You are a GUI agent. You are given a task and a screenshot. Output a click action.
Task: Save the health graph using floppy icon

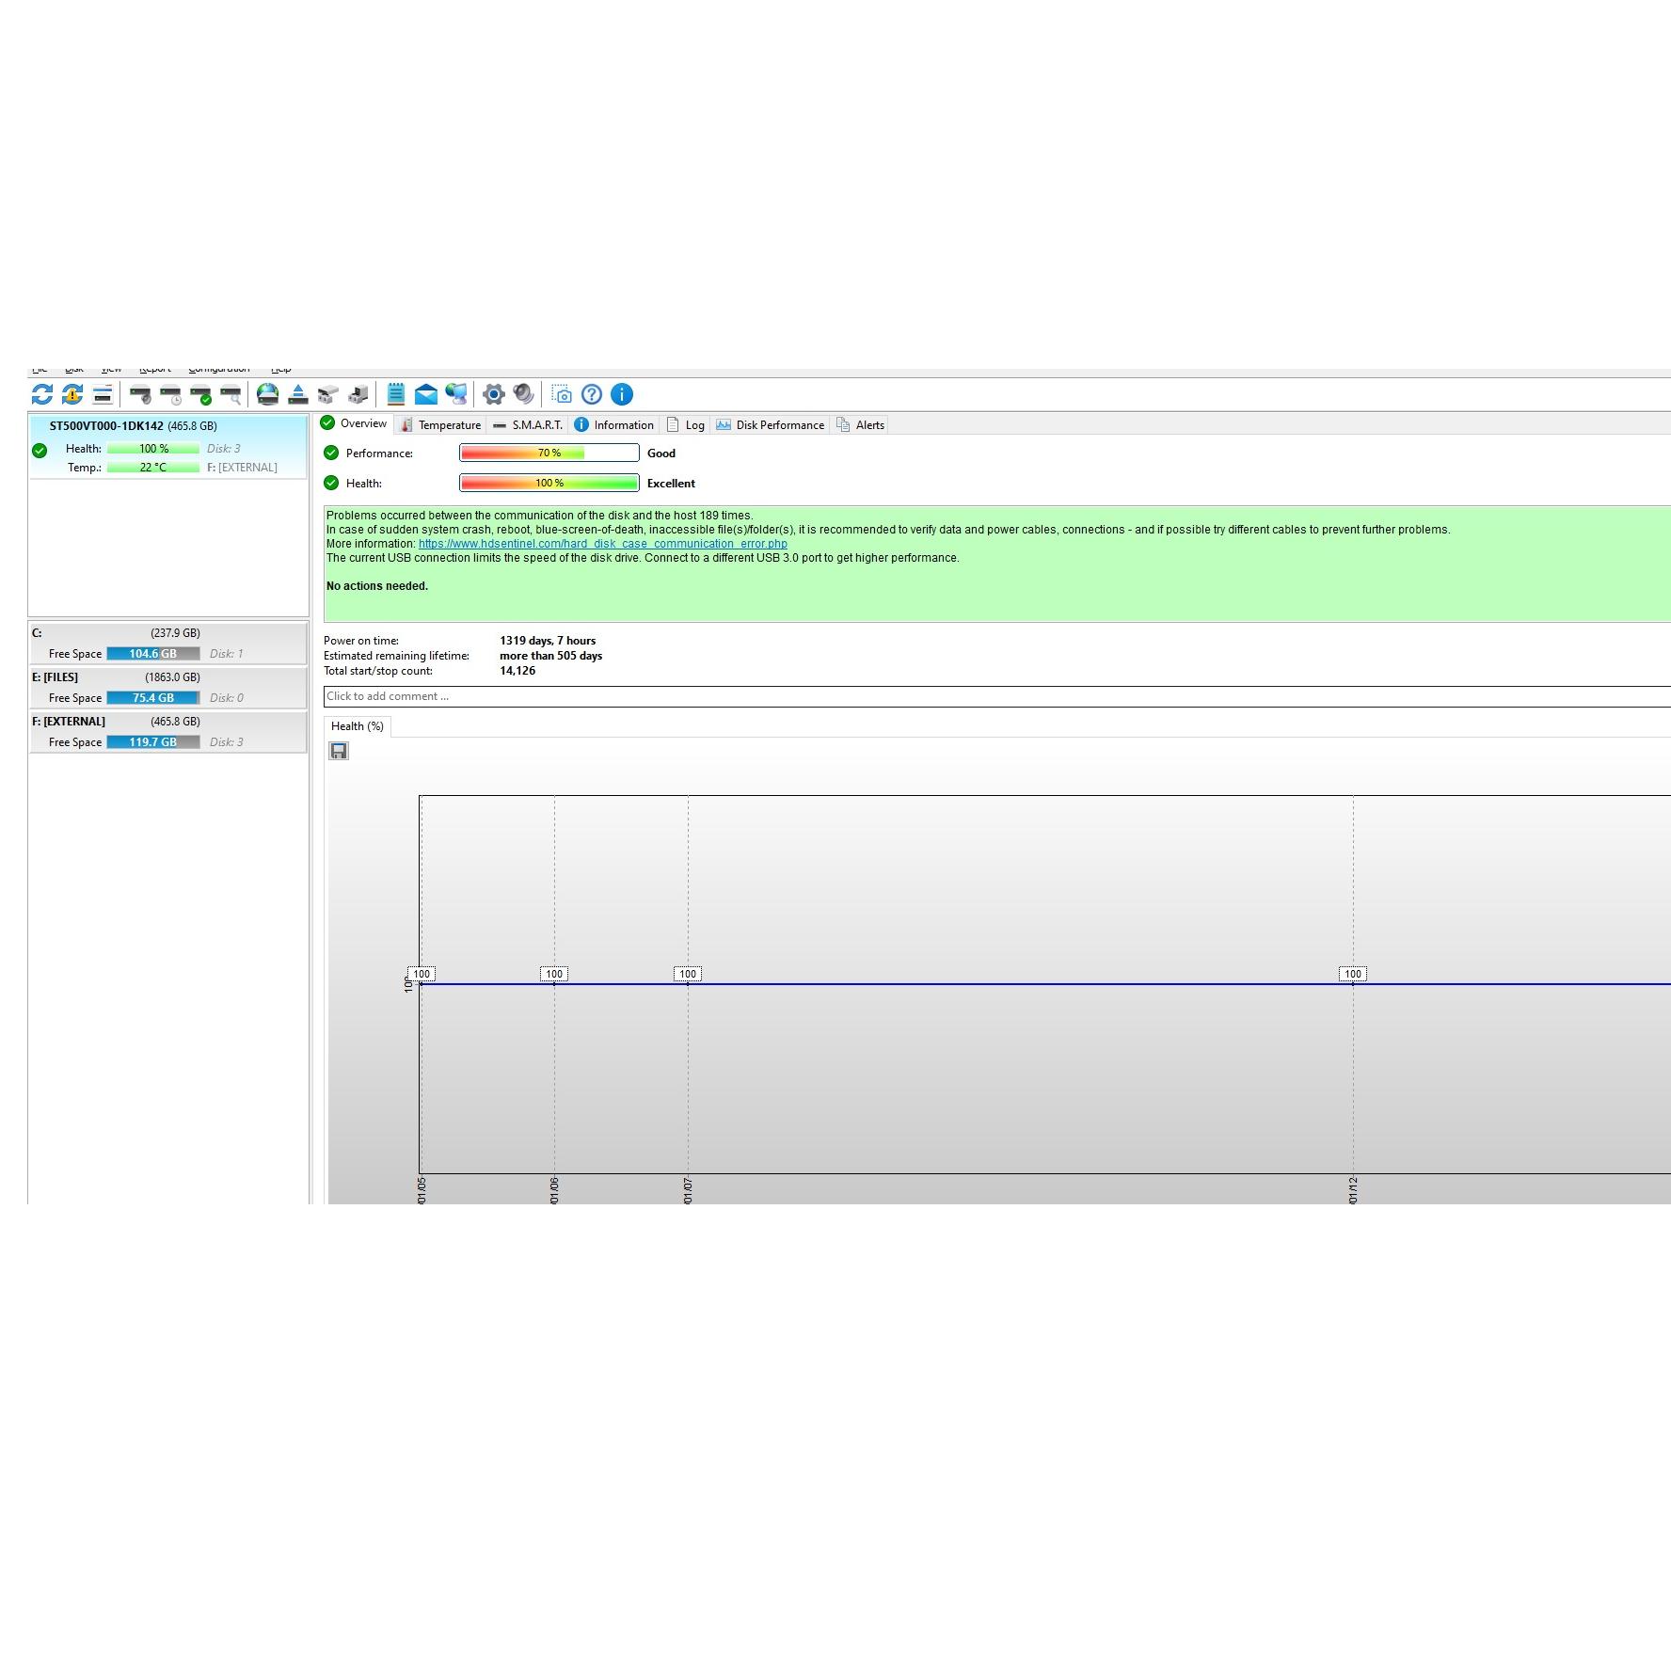pos(339,751)
